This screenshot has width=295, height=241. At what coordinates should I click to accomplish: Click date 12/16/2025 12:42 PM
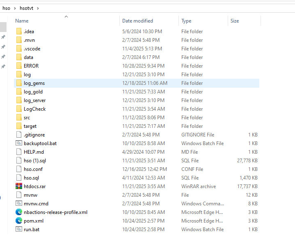[144, 169]
